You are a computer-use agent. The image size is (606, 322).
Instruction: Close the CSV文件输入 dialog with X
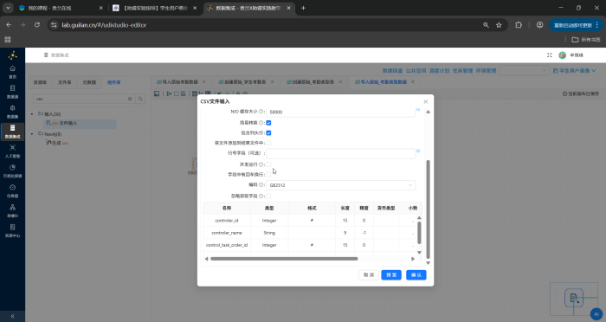tap(426, 101)
